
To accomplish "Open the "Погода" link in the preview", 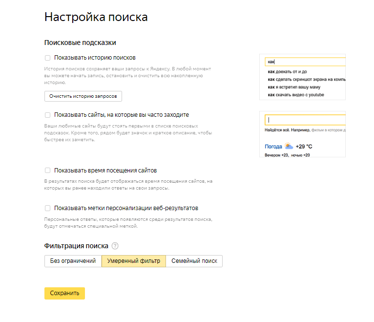I will (273, 147).
